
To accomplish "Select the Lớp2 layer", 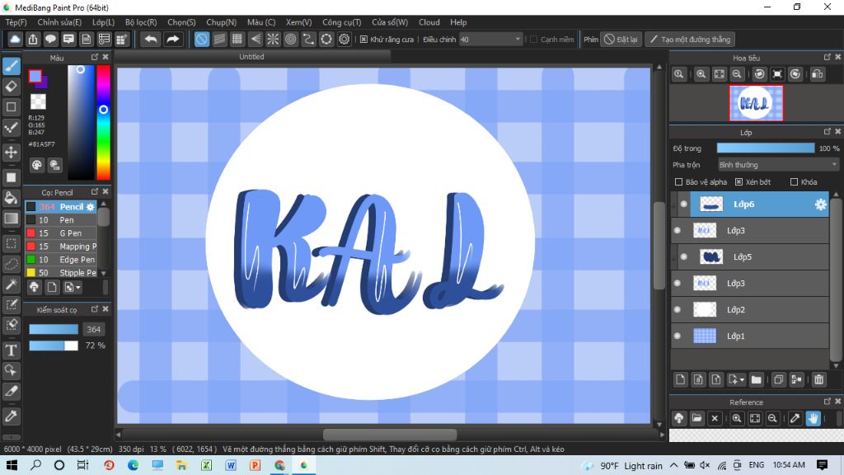I will coord(750,310).
